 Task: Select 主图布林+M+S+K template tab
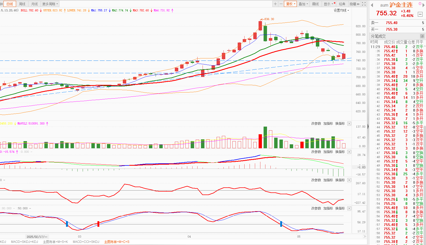[55, 242]
